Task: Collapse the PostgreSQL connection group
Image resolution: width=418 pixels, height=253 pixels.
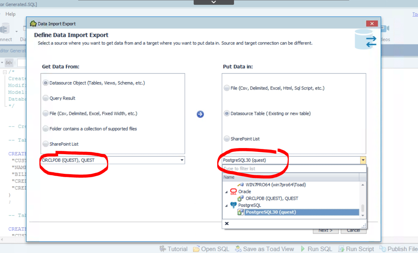Action: (x=226, y=206)
